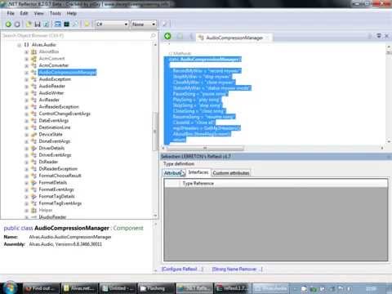Click the AboutBox class icon in the tree
Screen dimensions: 392x294
(33, 51)
